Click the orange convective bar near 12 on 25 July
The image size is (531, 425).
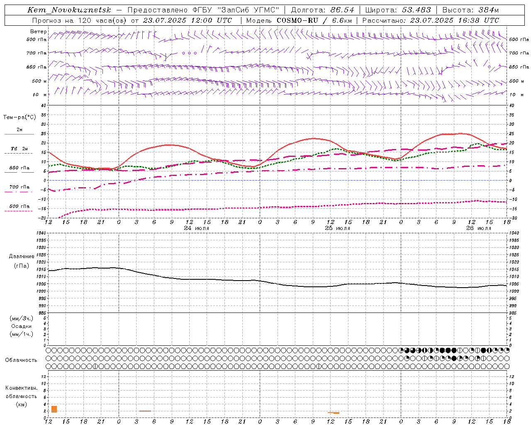coord(334,413)
